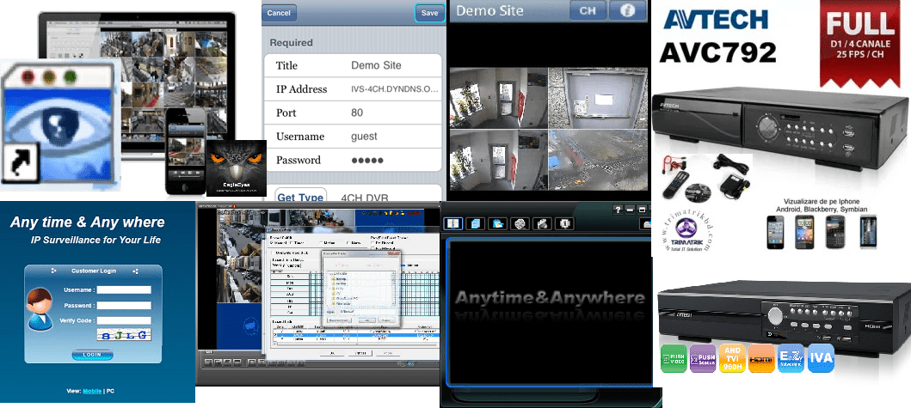Click the Anytime&Anywhere viewer display area
This screenshot has width=911, height=408.
click(x=550, y=311)
